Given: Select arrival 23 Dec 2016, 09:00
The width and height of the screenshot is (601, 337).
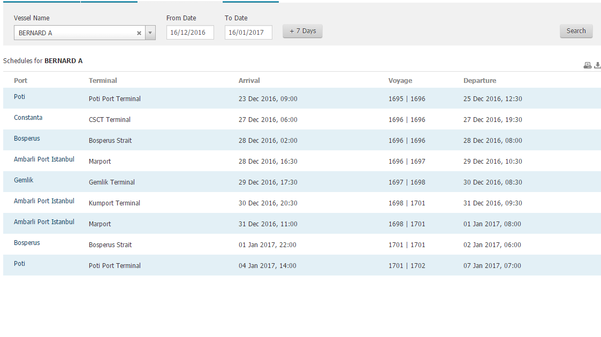Looking at the screenshot, I should point(268,99).
